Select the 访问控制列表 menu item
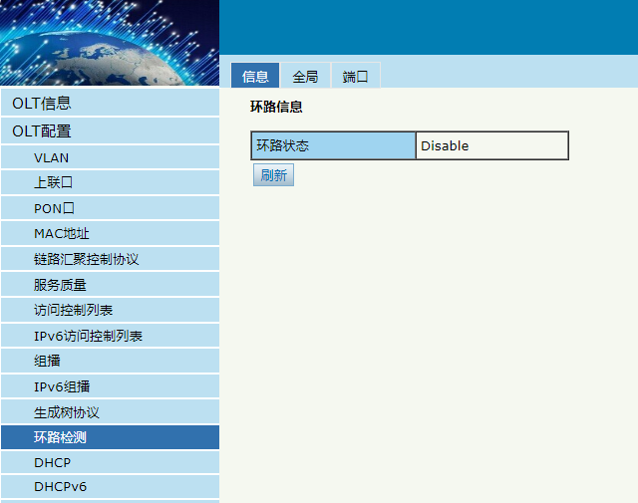Viewport: 638px width, 503px height. tap(111, 310)
